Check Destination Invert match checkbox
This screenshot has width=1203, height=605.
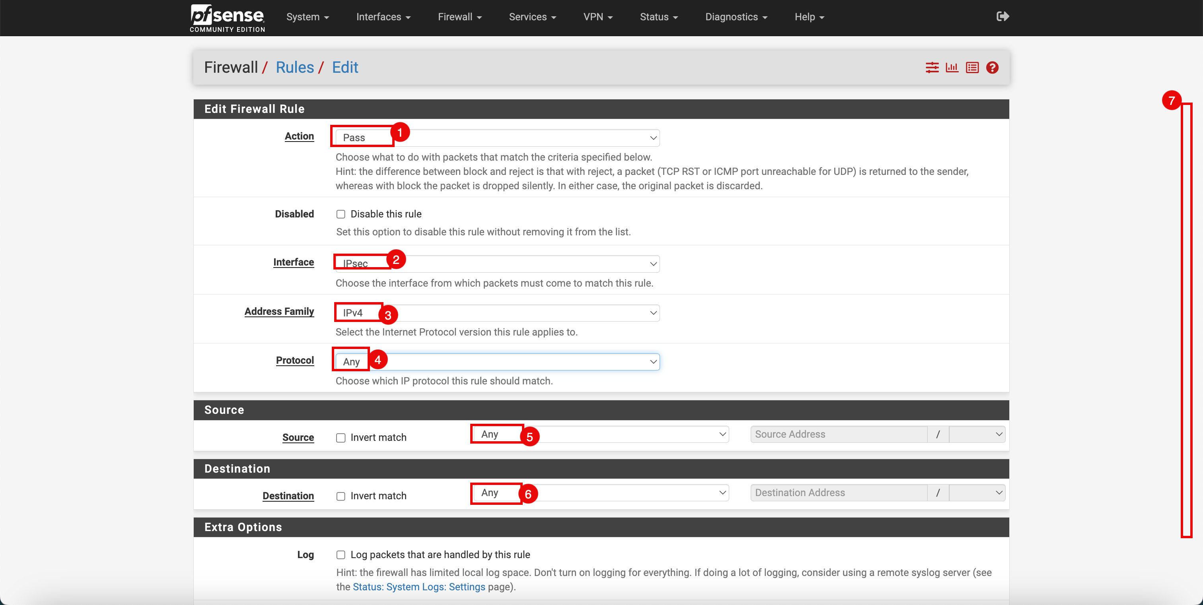click(x=341, y=496)
